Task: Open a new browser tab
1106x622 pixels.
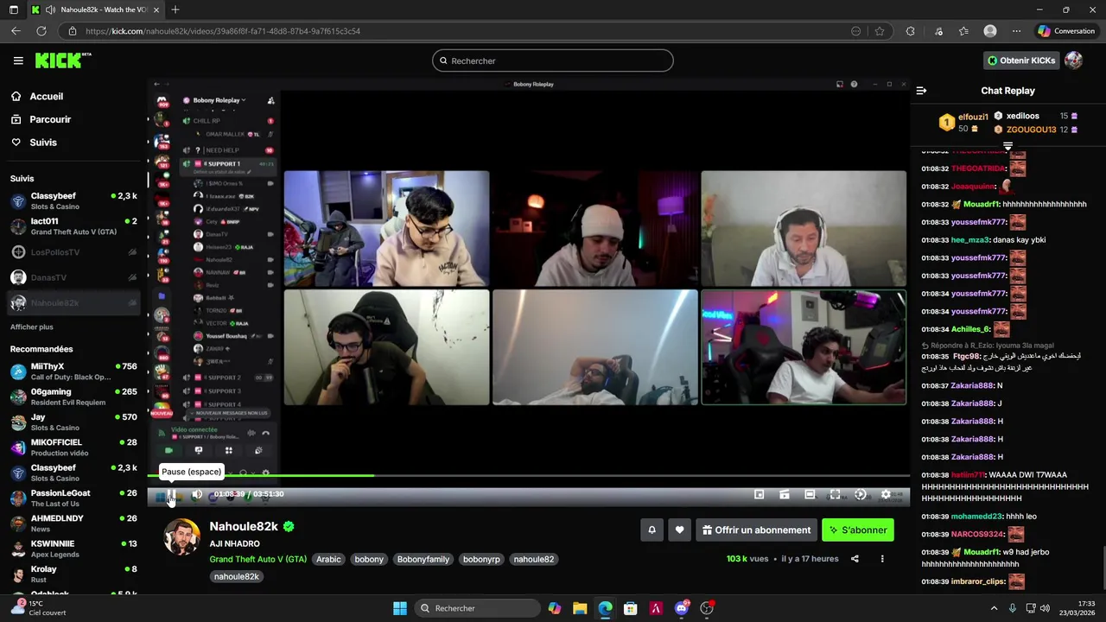Action: point(175,10)
